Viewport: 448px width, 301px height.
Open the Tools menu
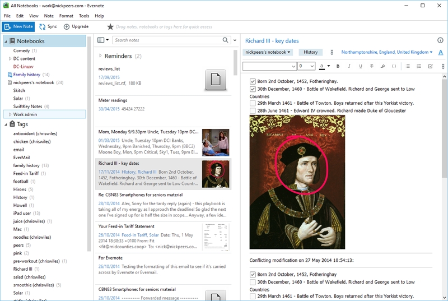[x=84, y=16]
